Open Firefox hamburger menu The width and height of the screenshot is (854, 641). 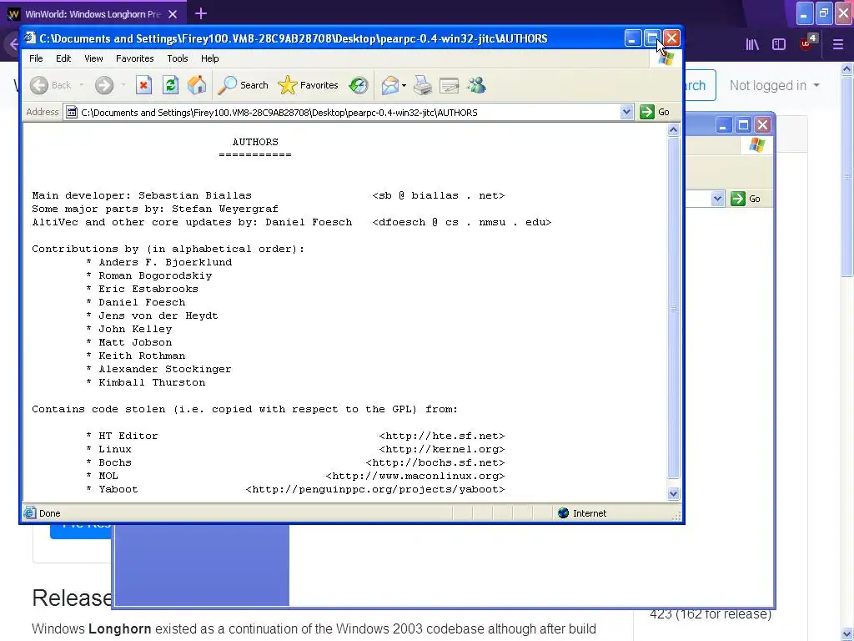[x=837, y=44]
